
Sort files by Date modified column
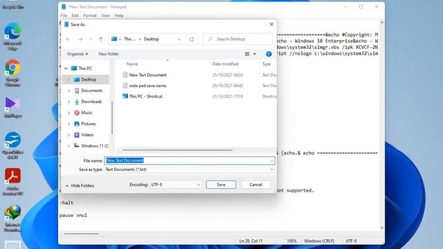pyautogui.click(x=225, y=64)
